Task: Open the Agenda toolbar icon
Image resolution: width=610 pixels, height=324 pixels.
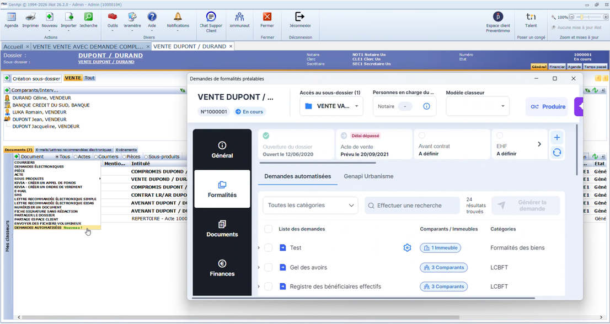Action: click(x=11, y=17)
